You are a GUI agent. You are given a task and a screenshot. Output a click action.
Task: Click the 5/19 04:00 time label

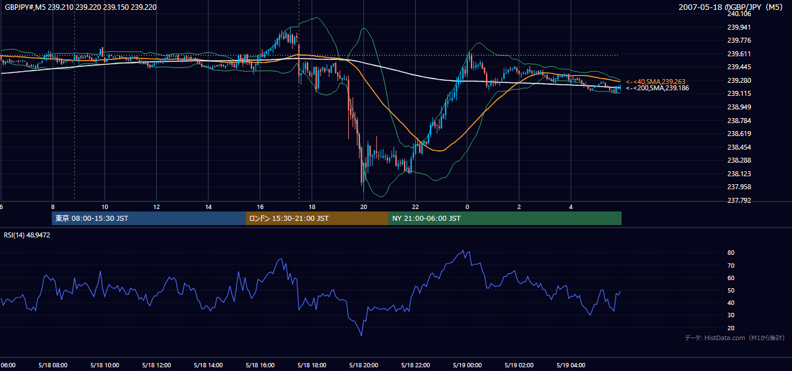pyautogui.click(x=571, y=365)
